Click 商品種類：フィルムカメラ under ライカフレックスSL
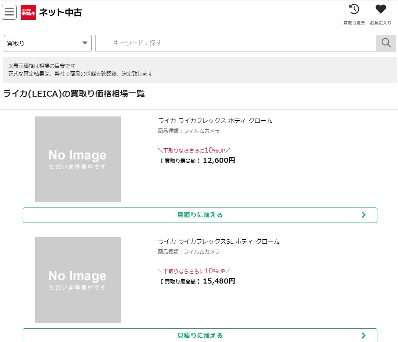This screenshot has height=342, width=398. (x=189, y=251)
